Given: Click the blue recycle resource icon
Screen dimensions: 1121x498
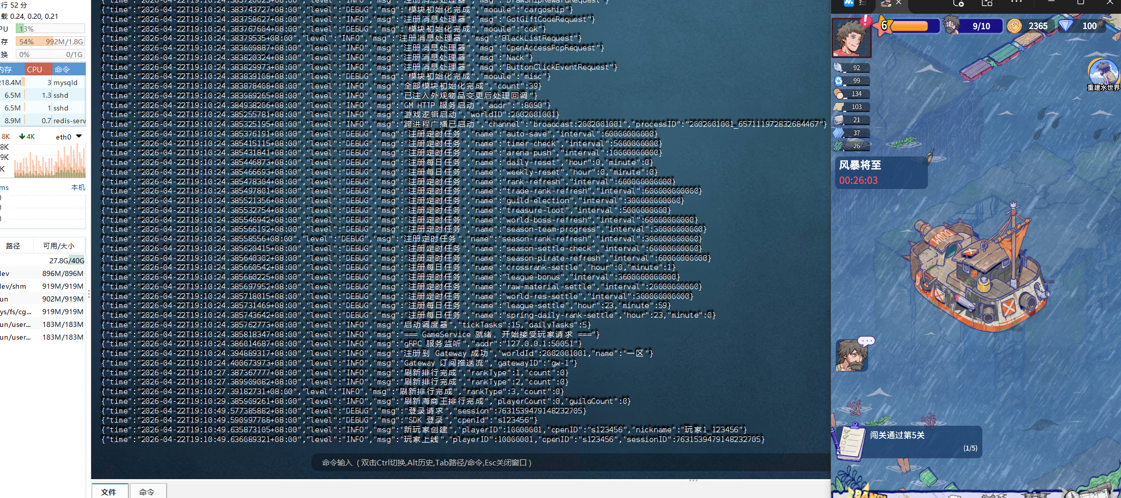Looking at the screenshot, I should (x=839, y=80).
